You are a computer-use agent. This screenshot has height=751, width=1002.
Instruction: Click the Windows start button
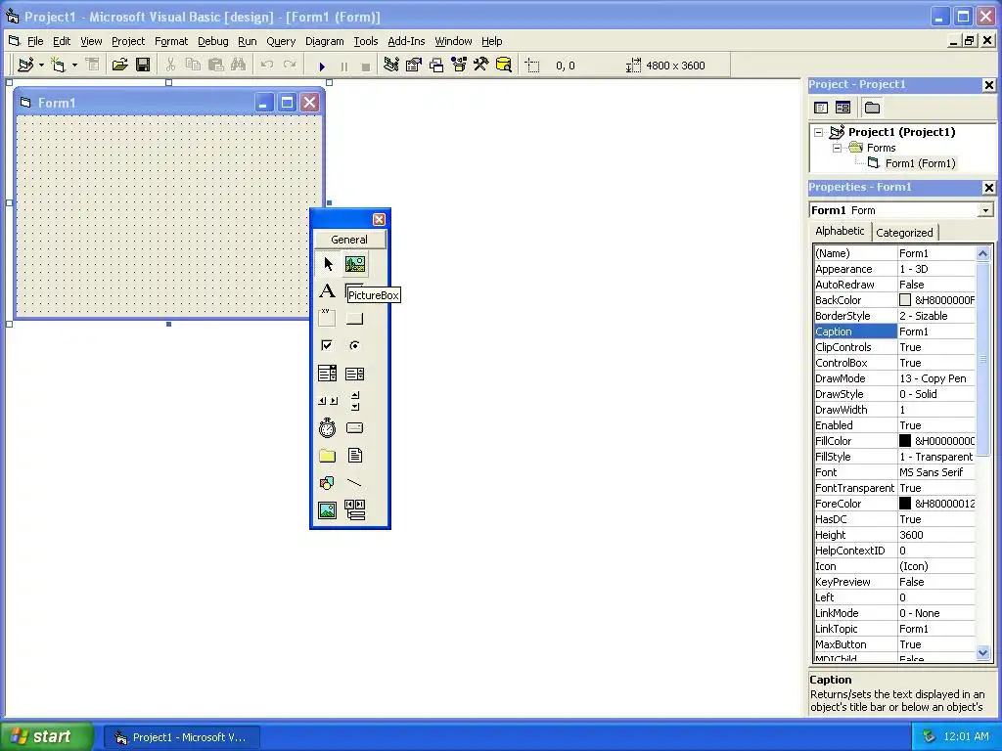pos(46,736)
